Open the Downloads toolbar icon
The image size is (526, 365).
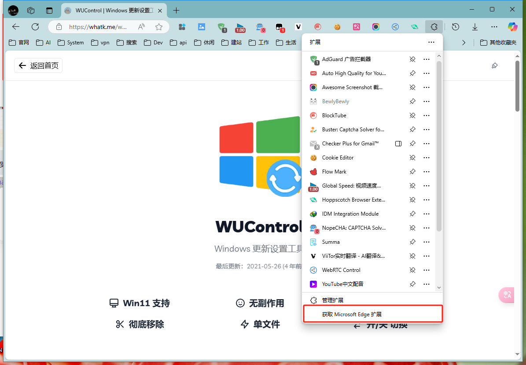475,27
